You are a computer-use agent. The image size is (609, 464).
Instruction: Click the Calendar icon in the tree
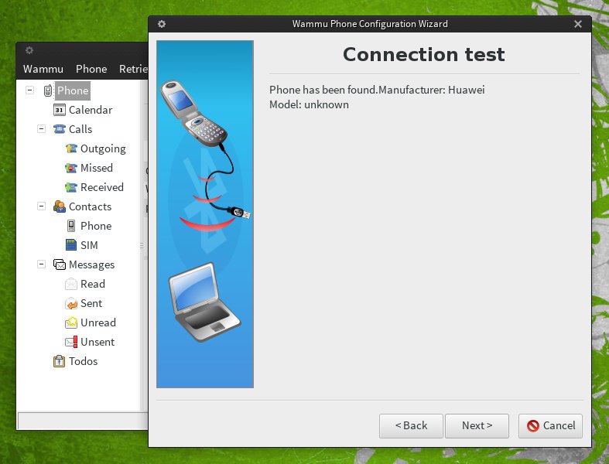click(60, 110)
